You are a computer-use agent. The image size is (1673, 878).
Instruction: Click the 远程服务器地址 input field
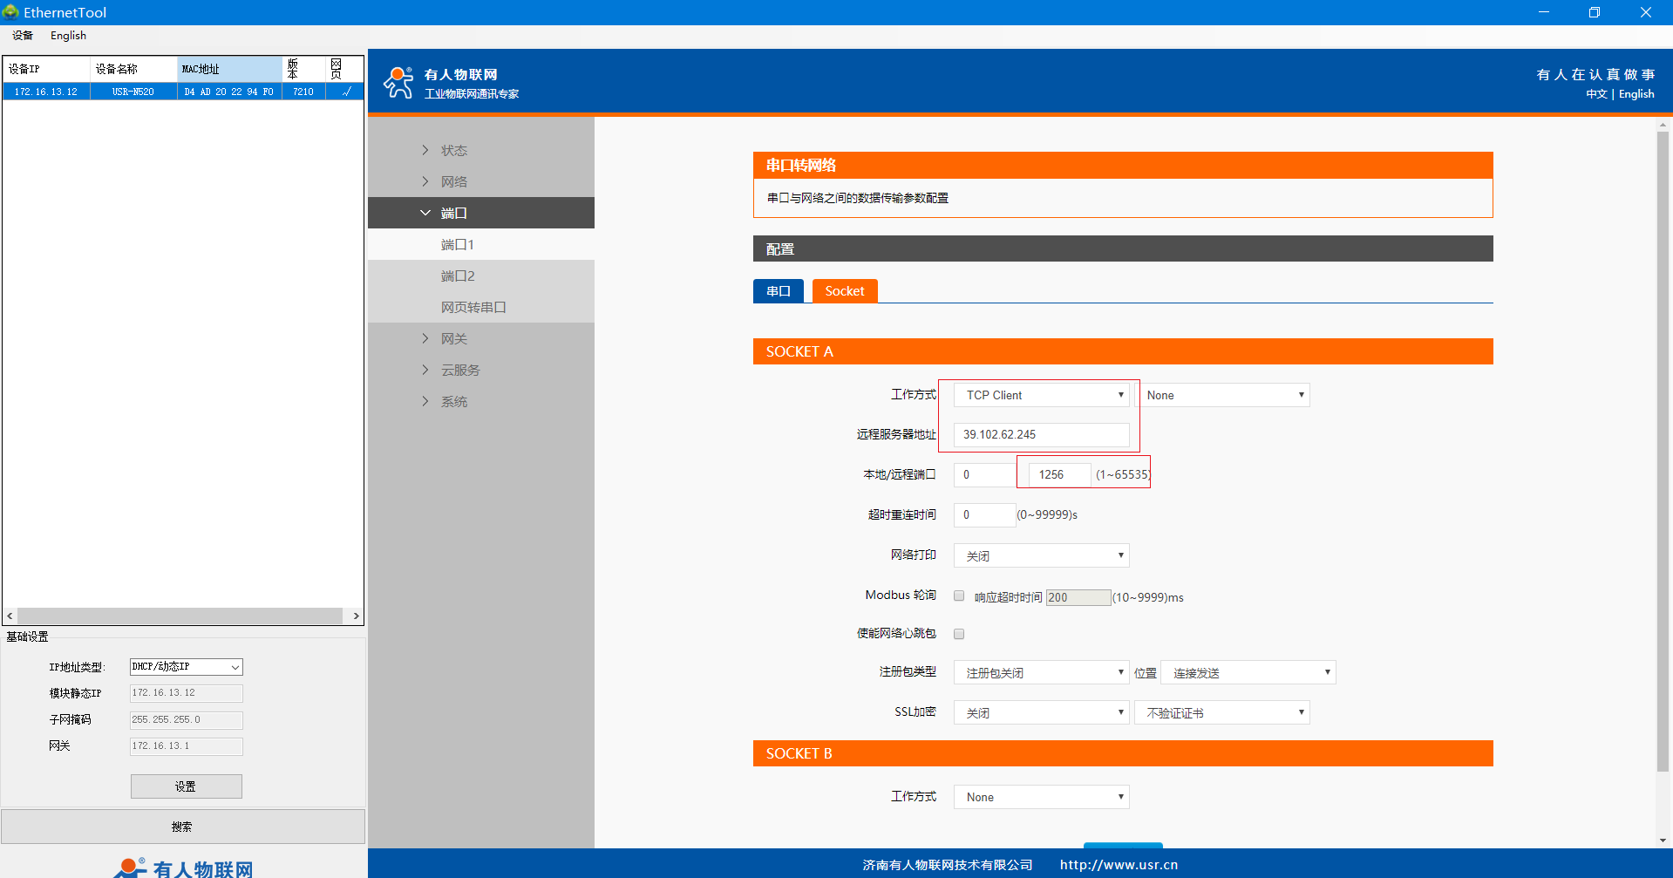point(1041,434)
